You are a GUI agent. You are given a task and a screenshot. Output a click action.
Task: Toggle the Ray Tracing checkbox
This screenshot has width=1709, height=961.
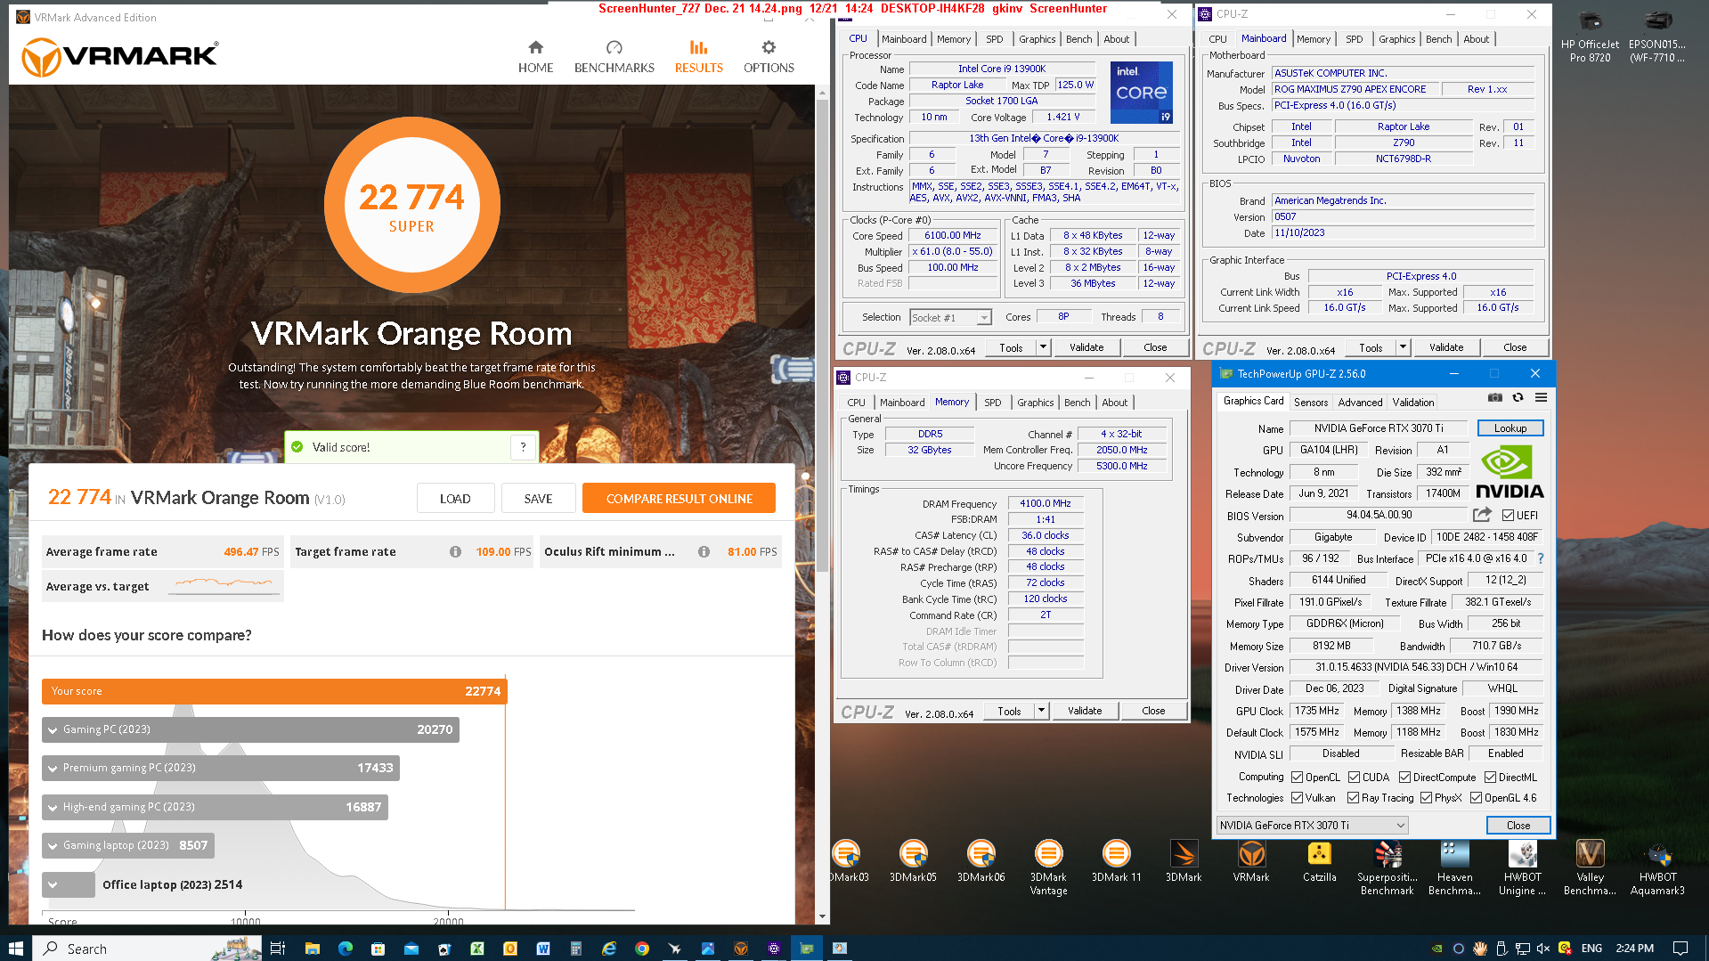[x=1353, y=798]
